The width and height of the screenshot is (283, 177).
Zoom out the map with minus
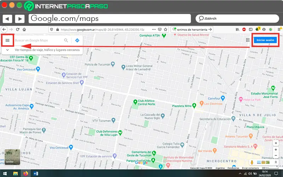(276, 155)
